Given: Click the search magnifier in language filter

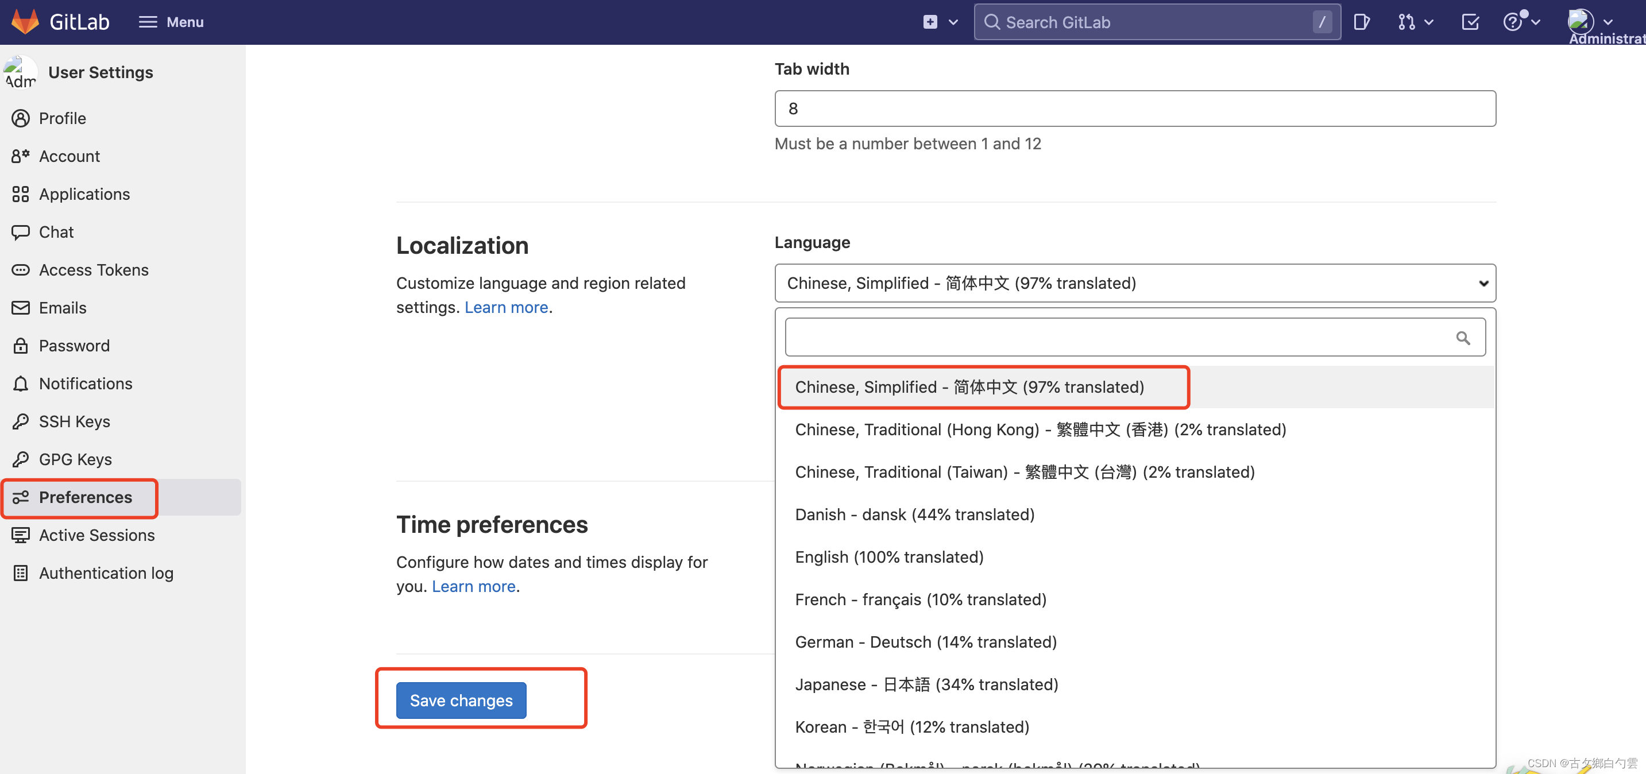Looking at the screenshot, I should (1463, 337).
